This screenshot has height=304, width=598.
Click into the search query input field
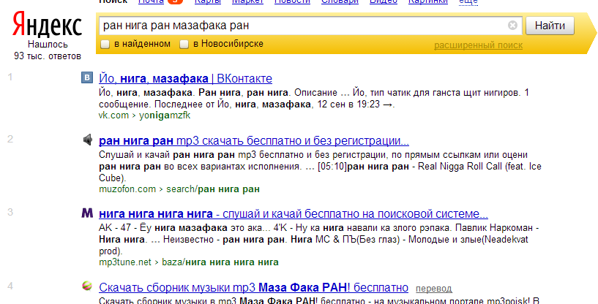coord(303,26)
